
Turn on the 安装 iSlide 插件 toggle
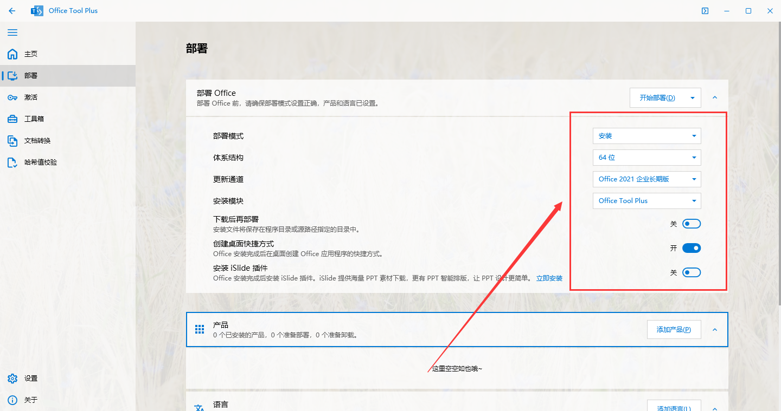(x=692, y=272)
